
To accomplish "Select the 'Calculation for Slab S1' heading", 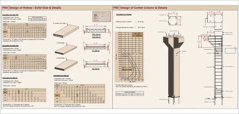I will pos(10,78).
